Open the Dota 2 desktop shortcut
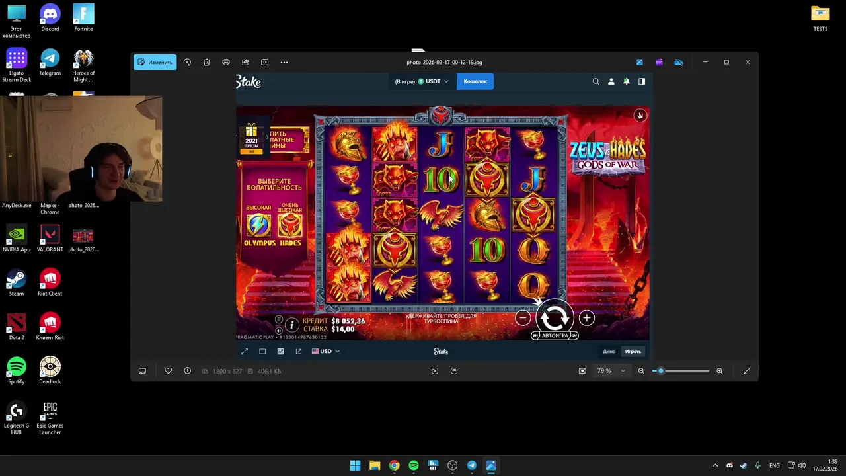 [x=17, y=327]
